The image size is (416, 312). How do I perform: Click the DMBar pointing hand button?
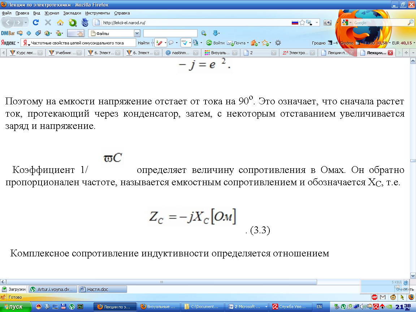click(75, 33)
